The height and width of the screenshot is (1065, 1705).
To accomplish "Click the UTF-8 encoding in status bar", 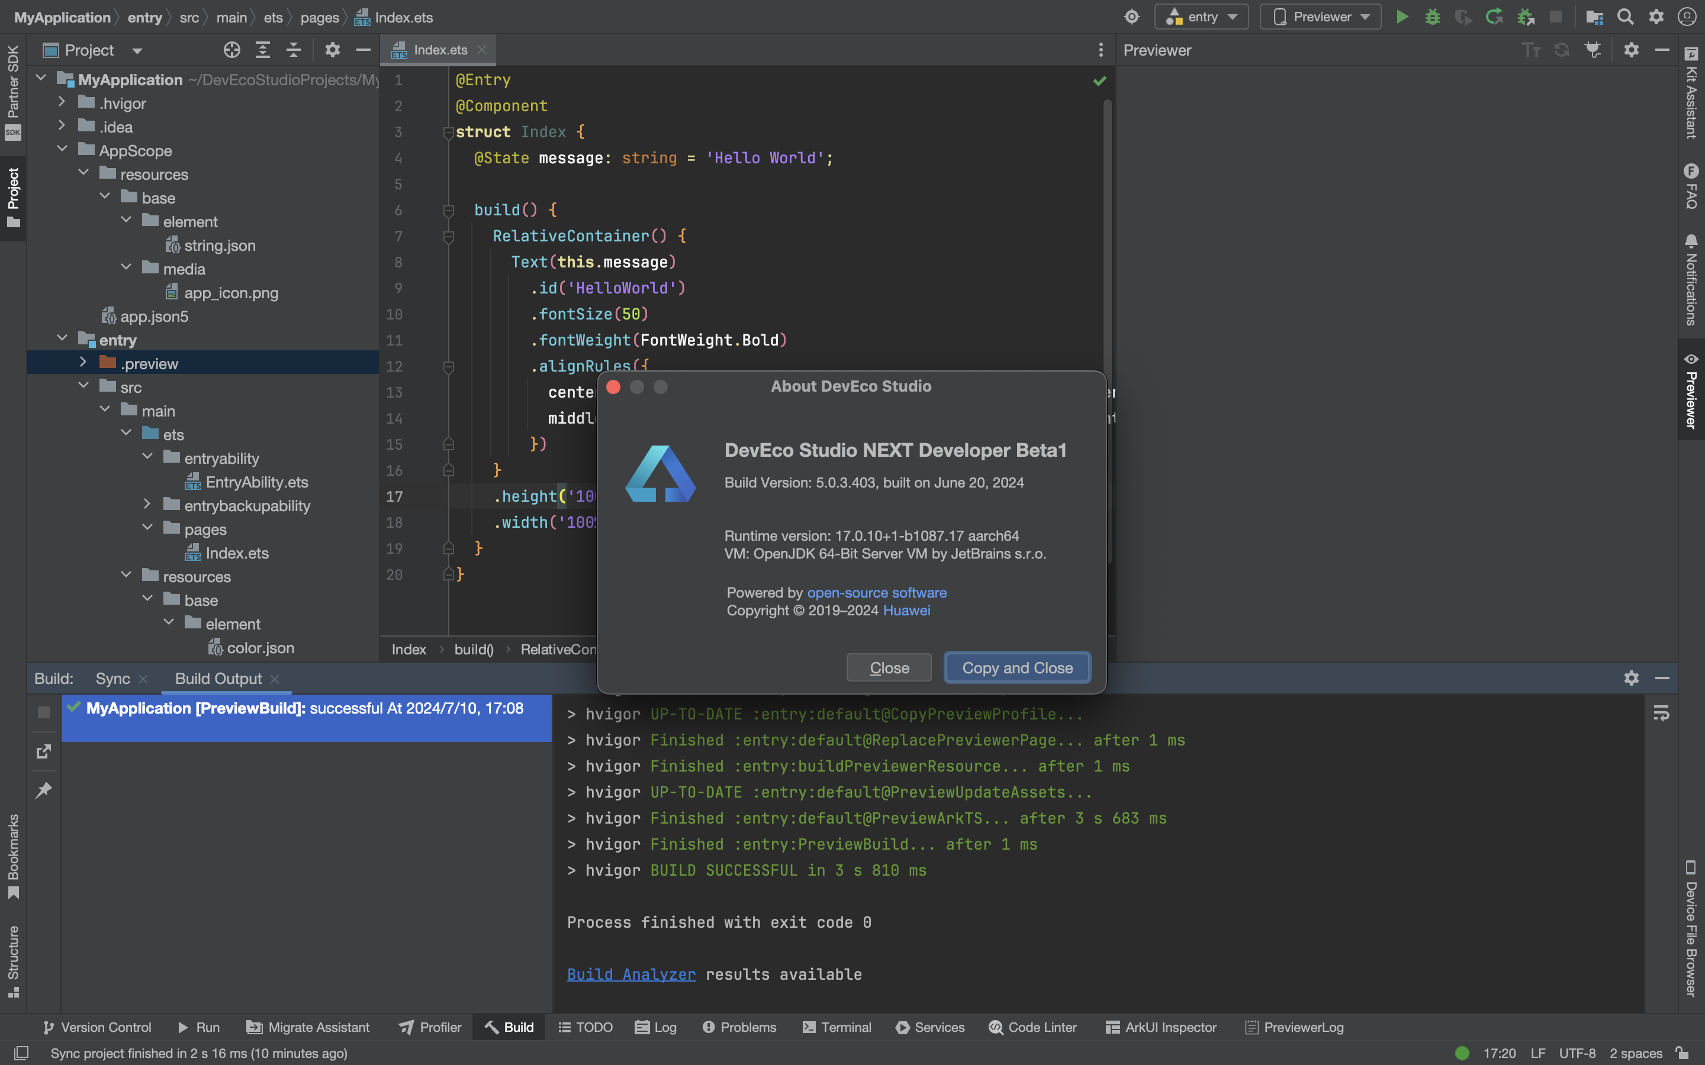I will click(x=1577, y=1053).
